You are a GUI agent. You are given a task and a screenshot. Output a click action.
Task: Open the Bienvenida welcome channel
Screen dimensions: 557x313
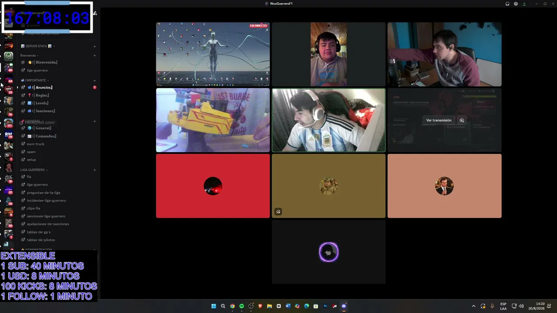pyautogui.click(x=57, y=62)
